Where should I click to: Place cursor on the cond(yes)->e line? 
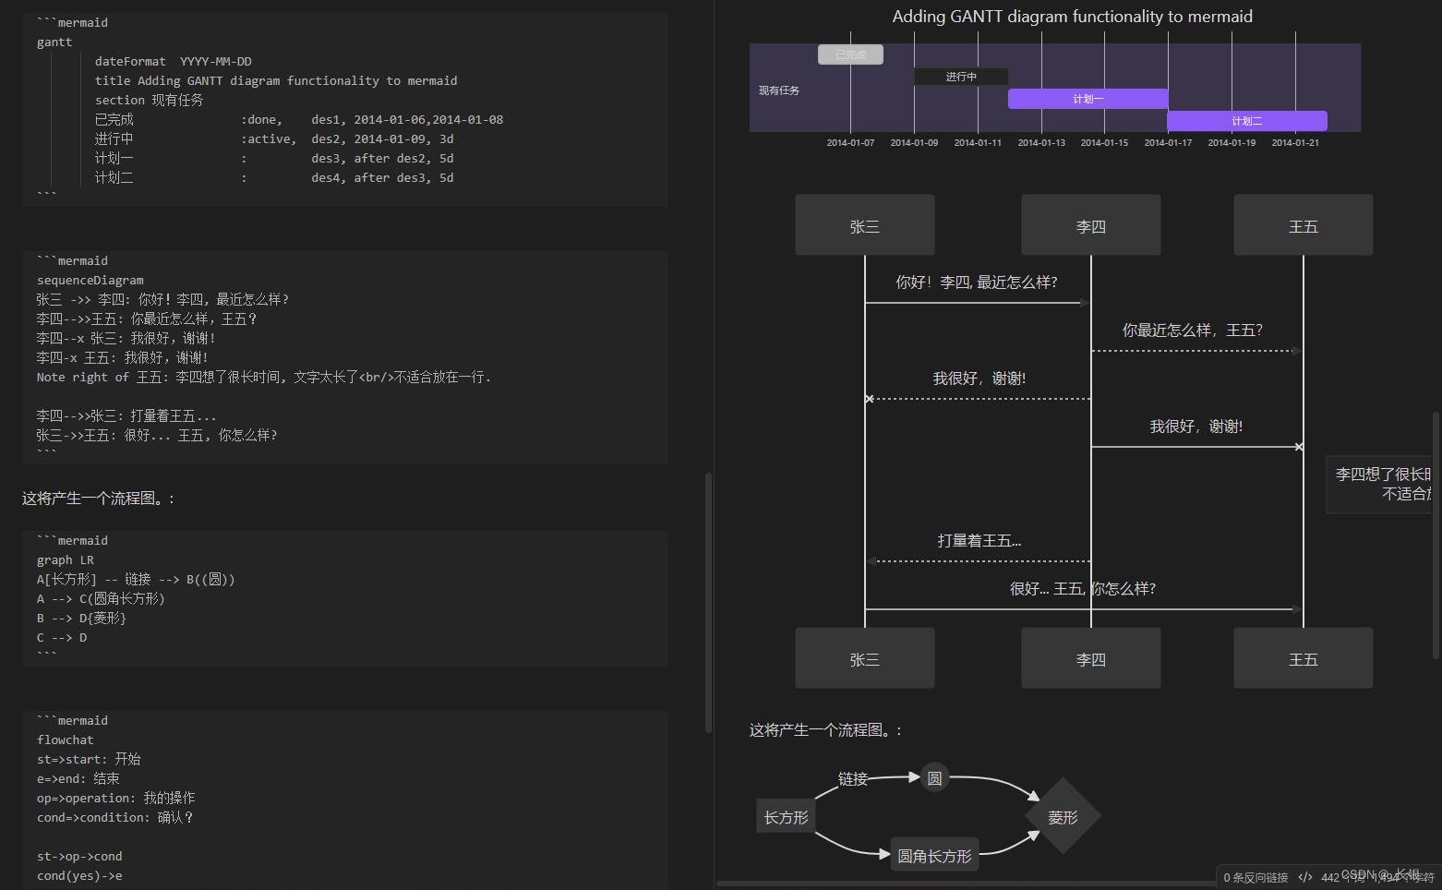point(79,876)
